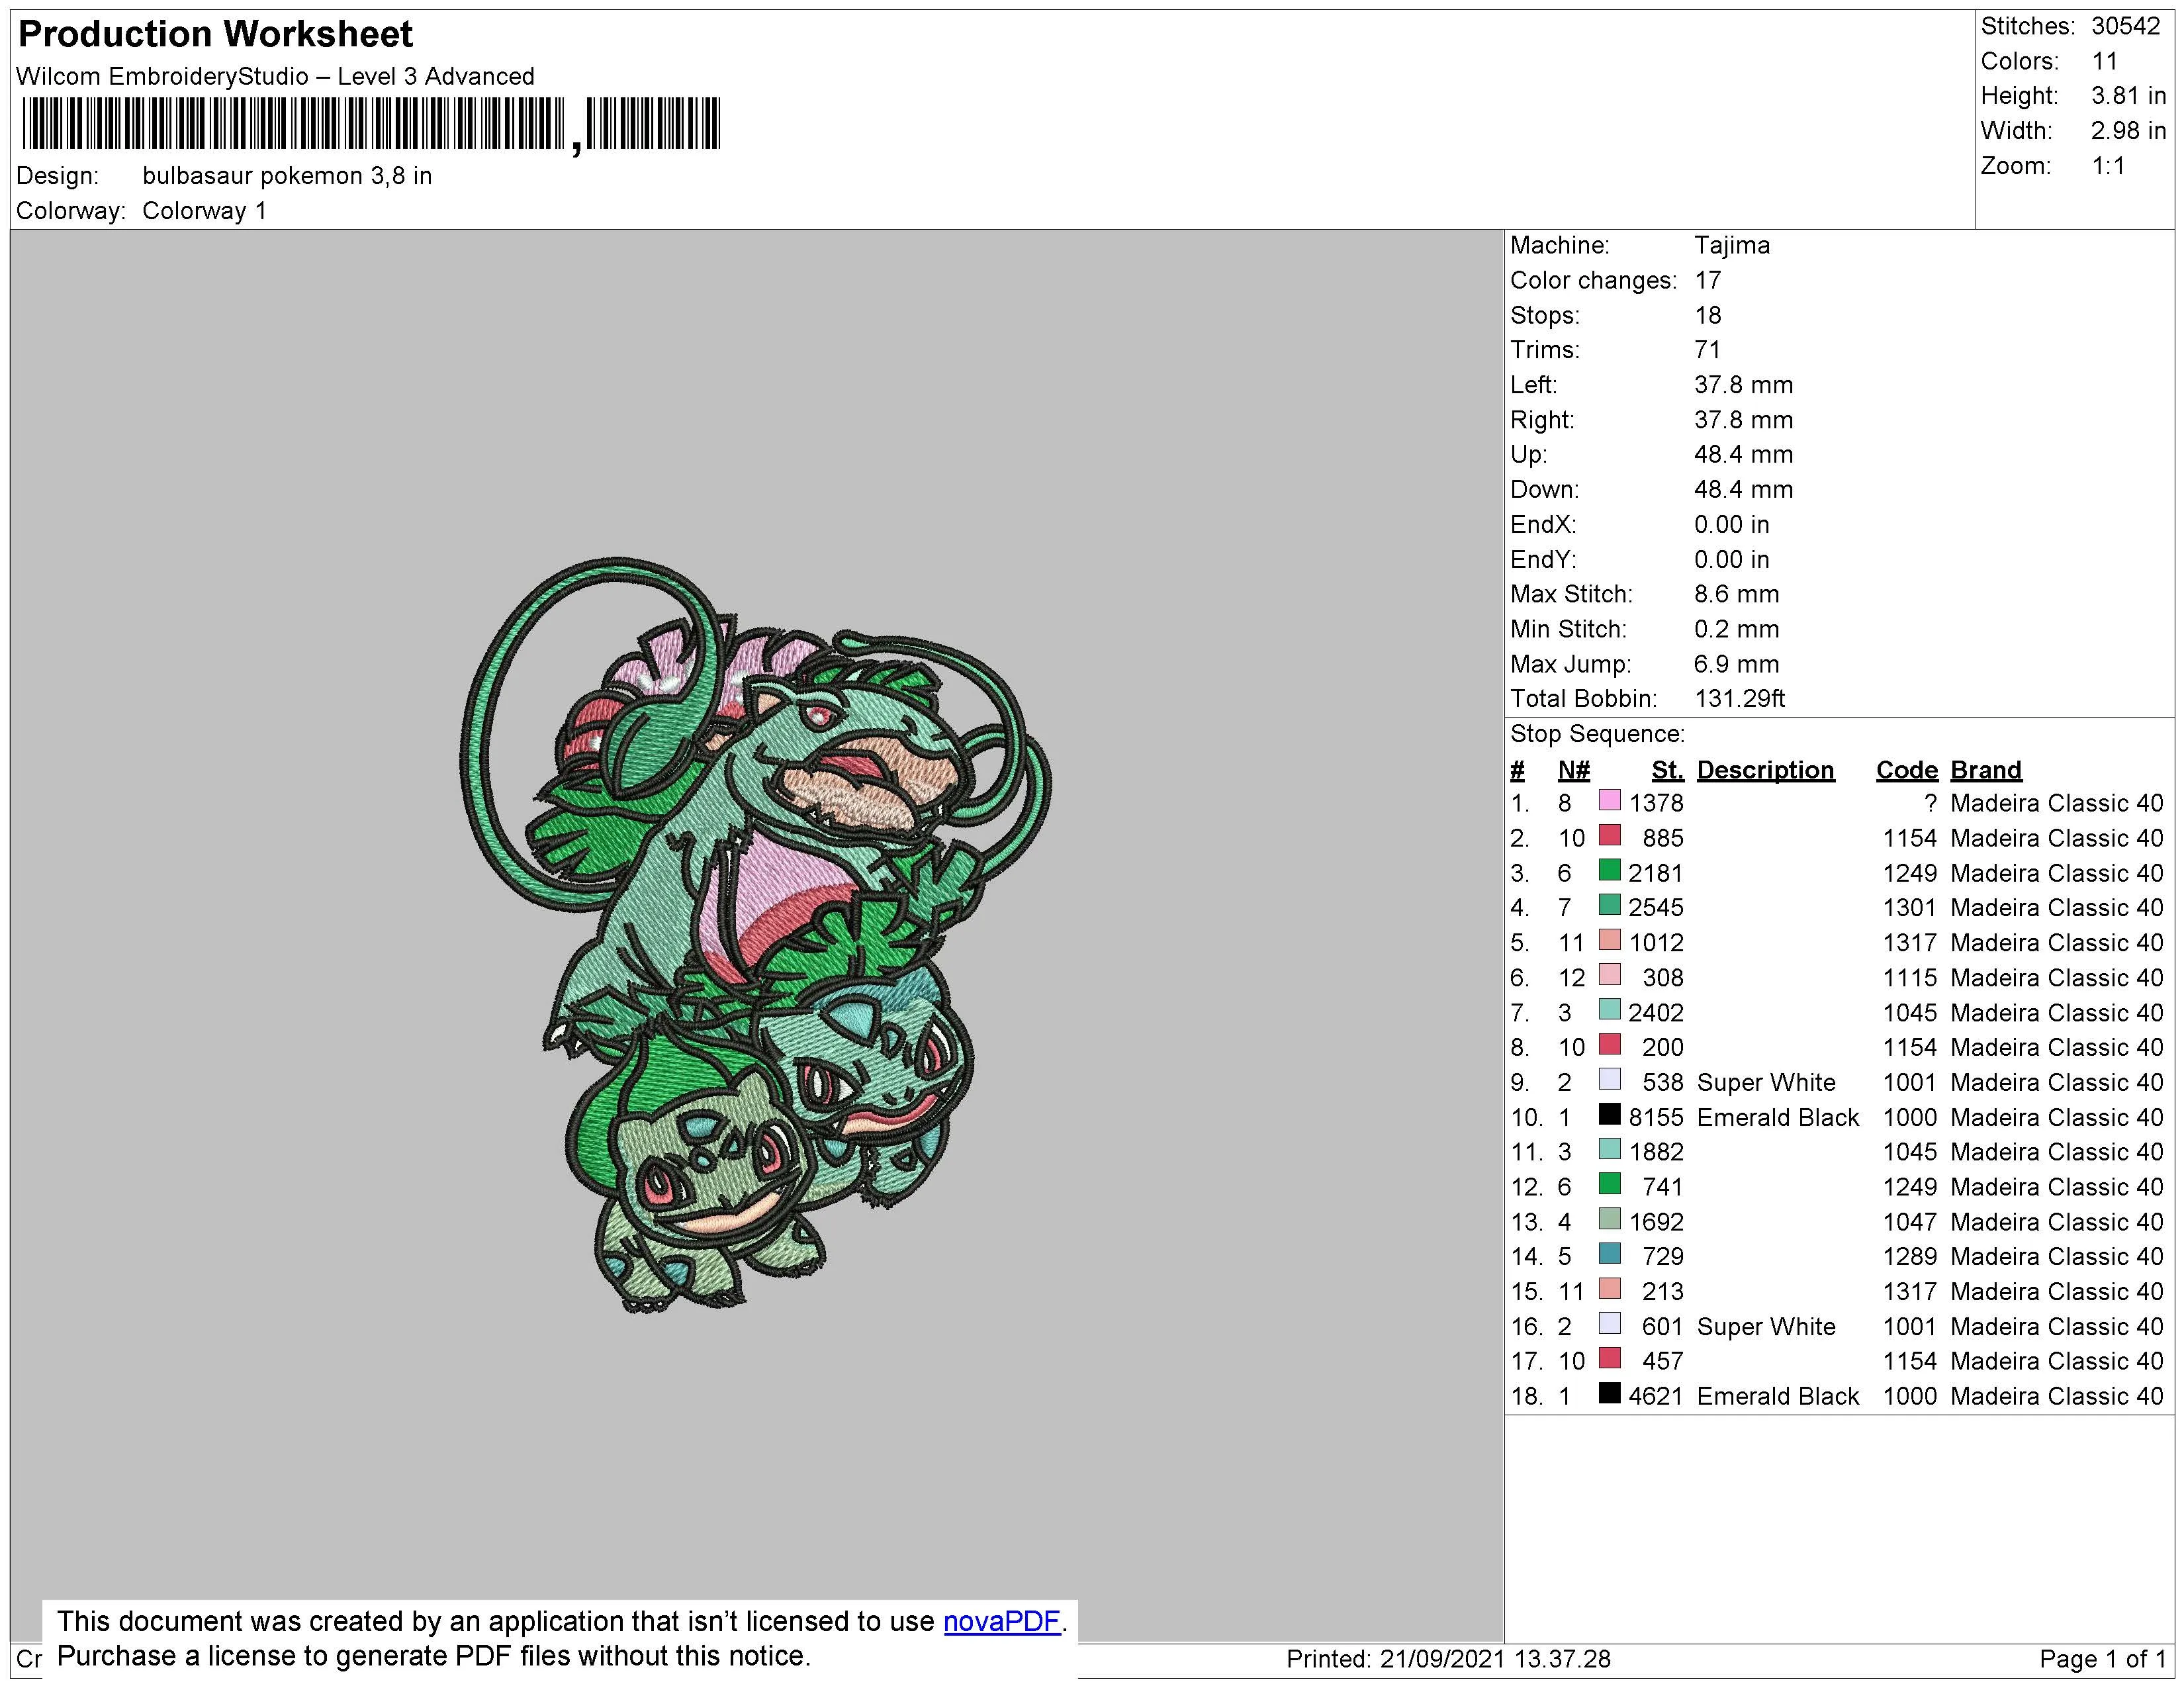Click the sage swatch in stop row 13
The height and width of the screenshot is (1688, 2184).
(x=1609, y=1219)
